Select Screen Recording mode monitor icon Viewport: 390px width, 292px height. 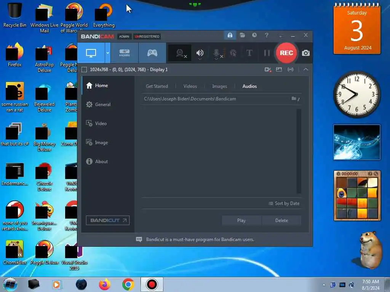coord(91,53)
